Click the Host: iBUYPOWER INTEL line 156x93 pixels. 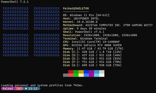(81, 19)
